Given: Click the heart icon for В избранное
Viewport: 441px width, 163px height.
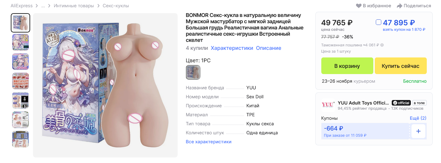Looking at the screenshot, I should click(x=359, y=6).
